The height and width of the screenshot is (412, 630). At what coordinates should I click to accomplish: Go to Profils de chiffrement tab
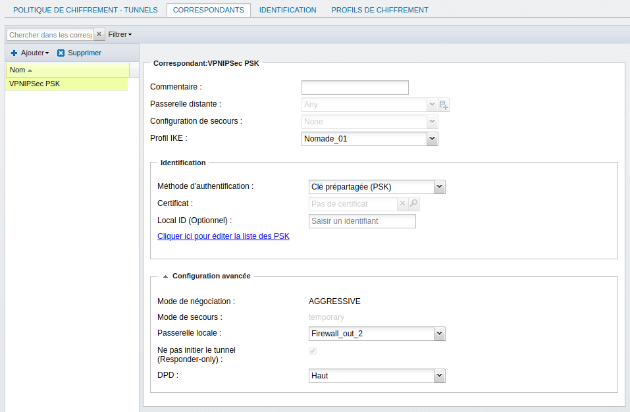tap(380, 10)
